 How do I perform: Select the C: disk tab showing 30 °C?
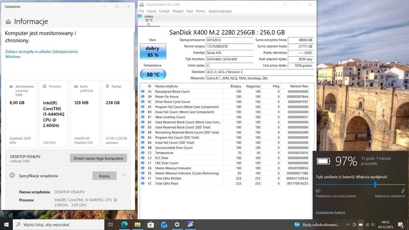point(148,20)
